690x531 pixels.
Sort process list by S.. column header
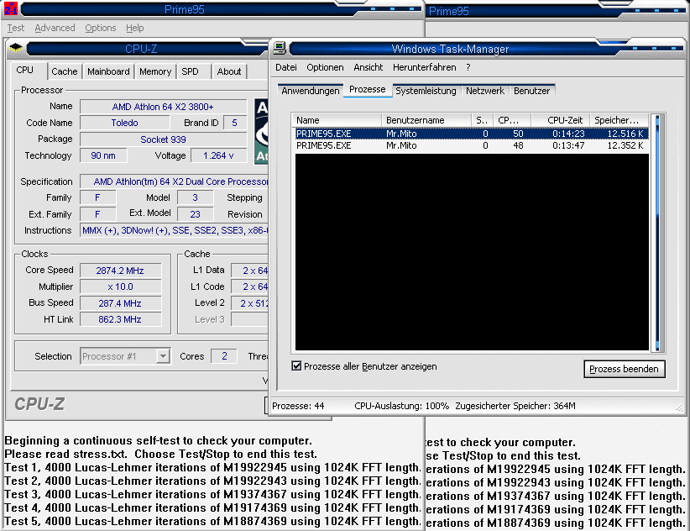[483, 120]
